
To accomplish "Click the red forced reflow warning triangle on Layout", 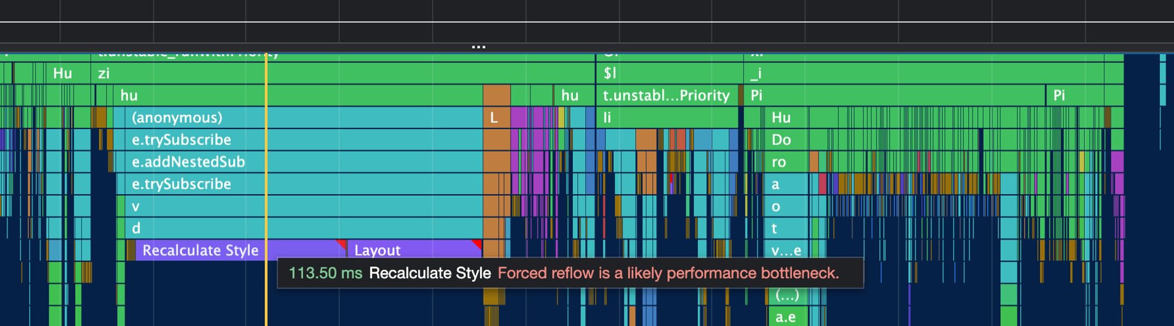I will point(477,244).
